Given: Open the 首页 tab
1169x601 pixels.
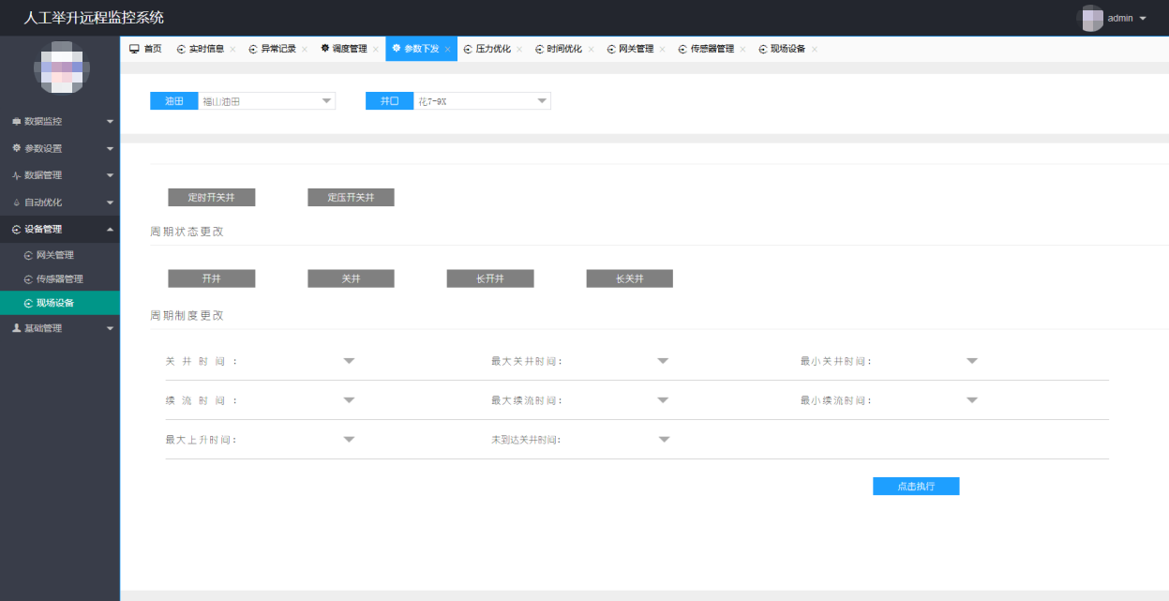Looking at the screenshot, I should coord(145,49).
